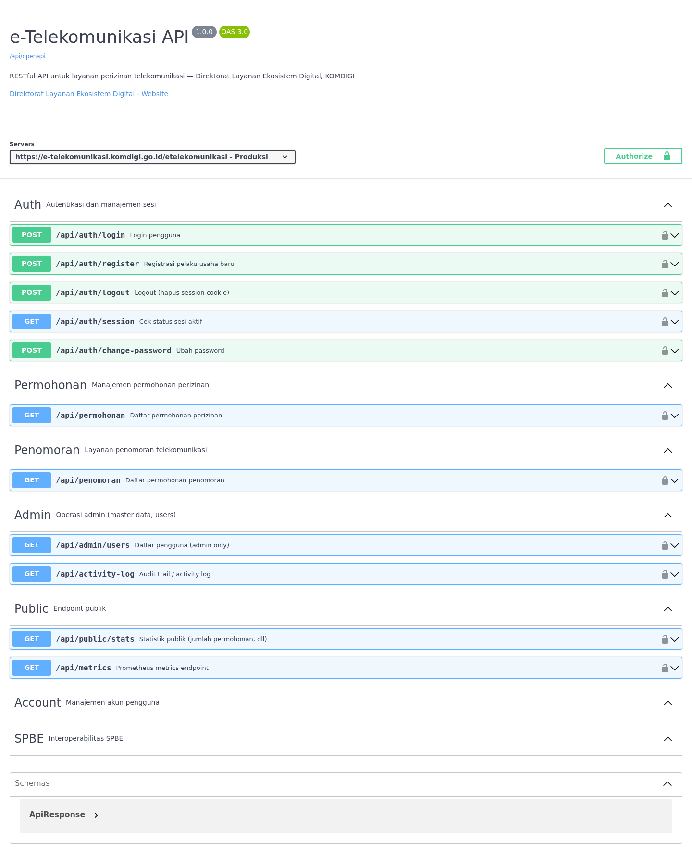This screenshot has height=858, width=692.
Task: Click lock icon on /api/permohonan endpoint
Action: point(665,416)
